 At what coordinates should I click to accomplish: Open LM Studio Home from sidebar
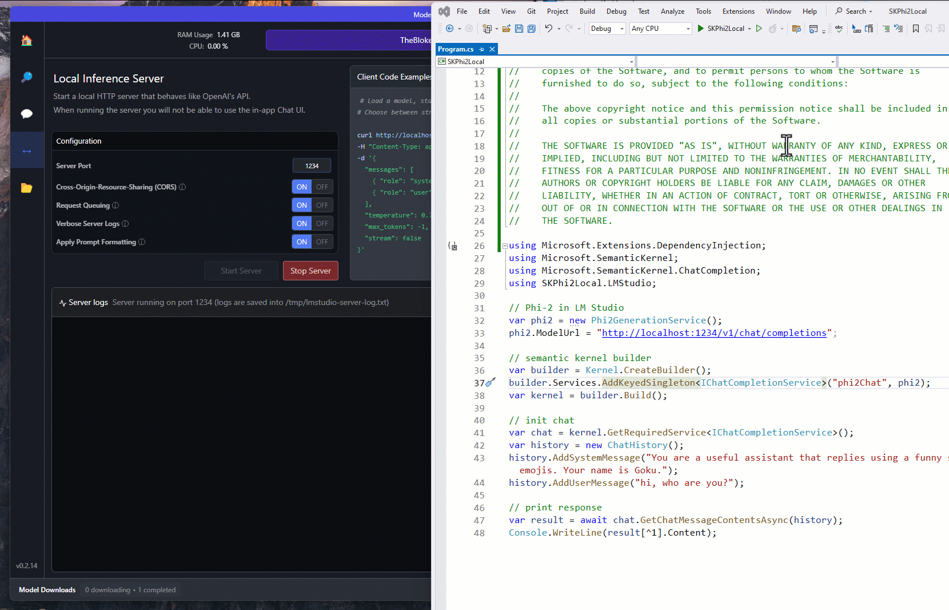(x=27, y=41)
